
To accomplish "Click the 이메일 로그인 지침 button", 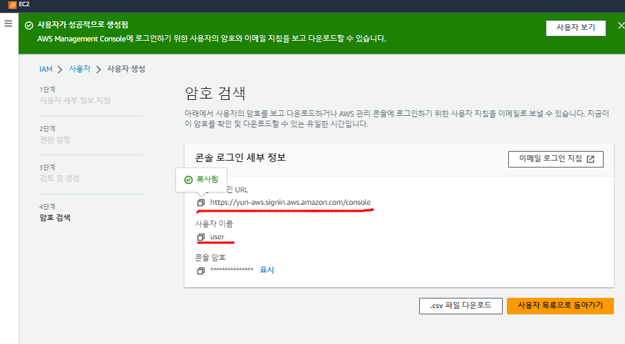I will tap(556, 159).
